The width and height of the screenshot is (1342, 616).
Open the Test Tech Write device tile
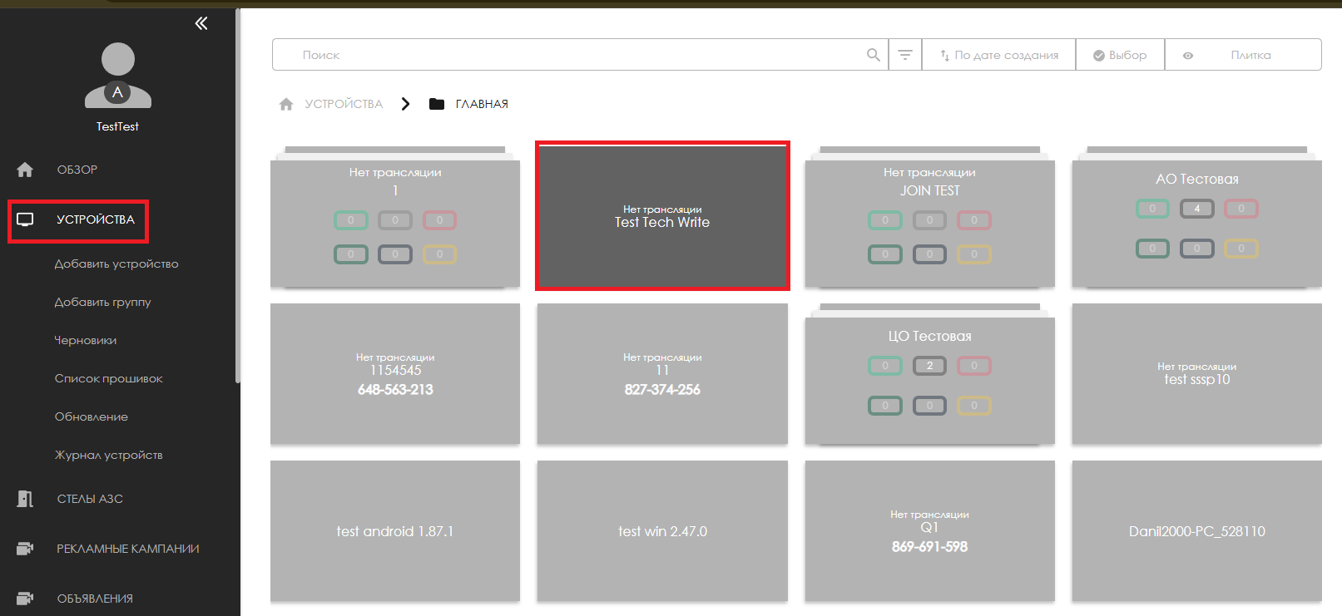tap(662, 216)
